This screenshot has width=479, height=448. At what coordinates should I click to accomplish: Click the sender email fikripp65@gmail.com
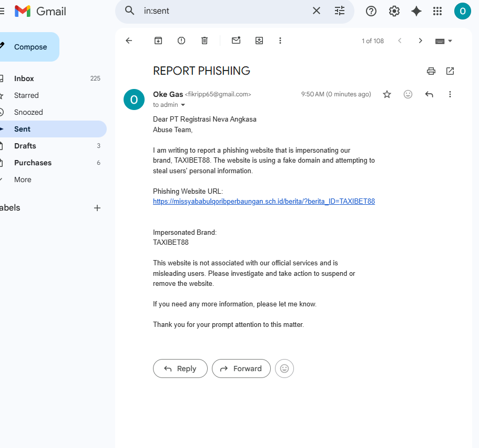point(218,94)
